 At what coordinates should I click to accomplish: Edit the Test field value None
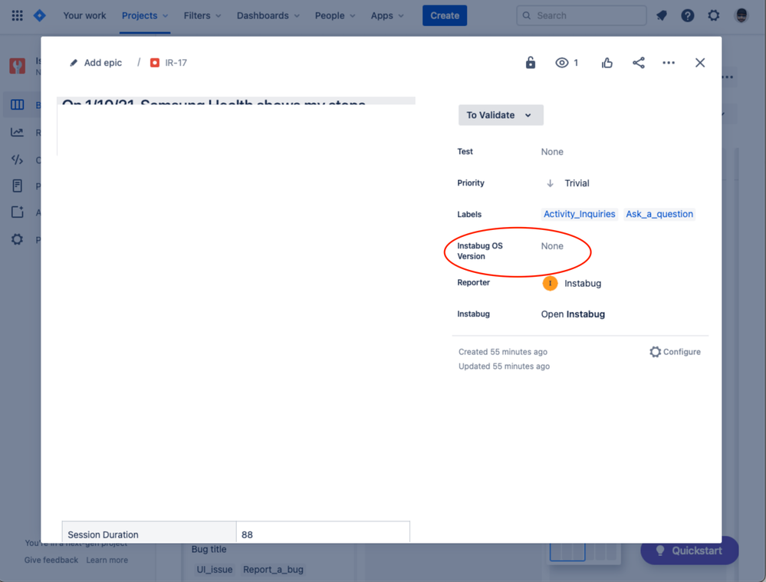click(552, 152)
